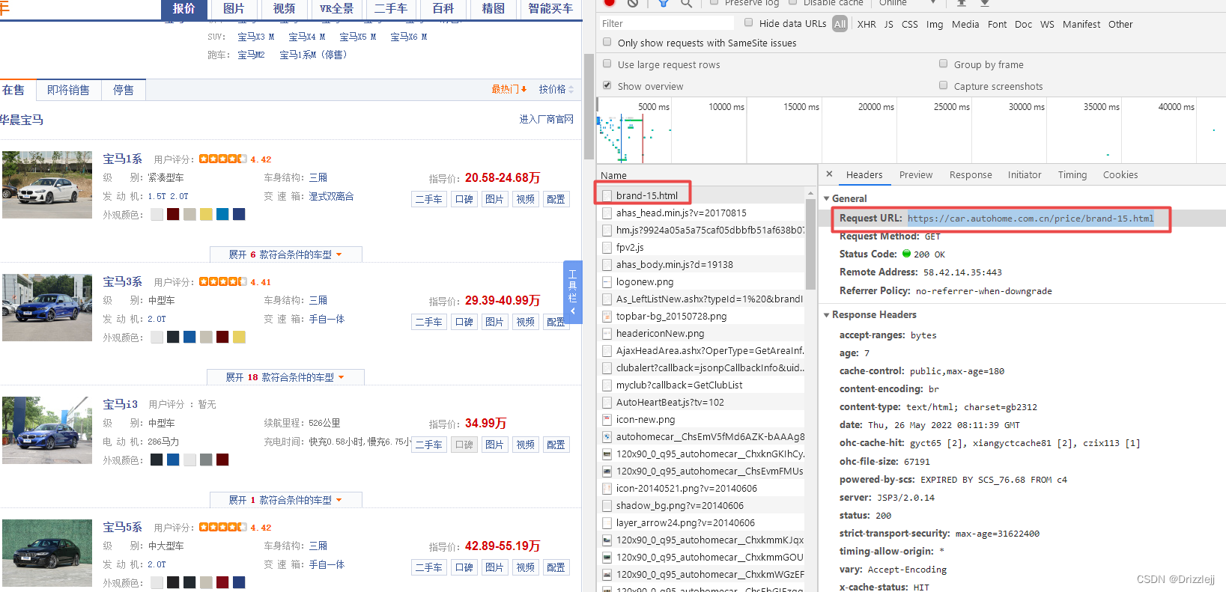Close the request details pane

coord(829,174)
